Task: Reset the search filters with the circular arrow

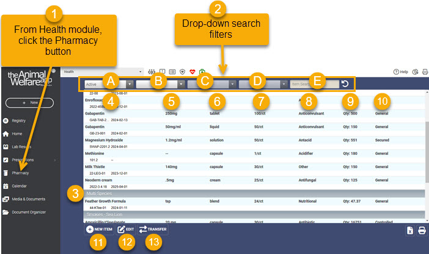Action: (x=345, y=84)
